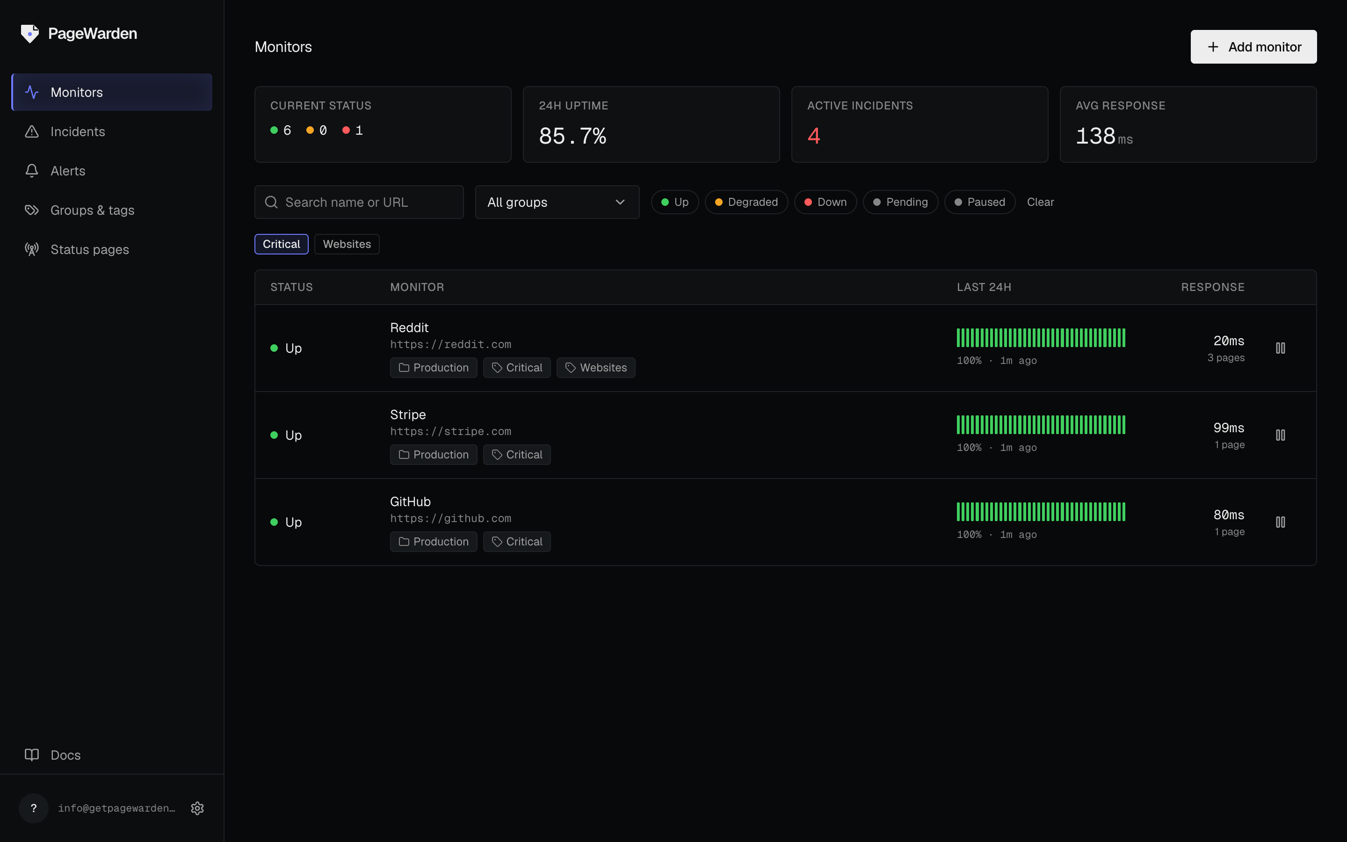Toggle the Up status filter
Viewport: 1347px width, 842px height.
point(674,202)
